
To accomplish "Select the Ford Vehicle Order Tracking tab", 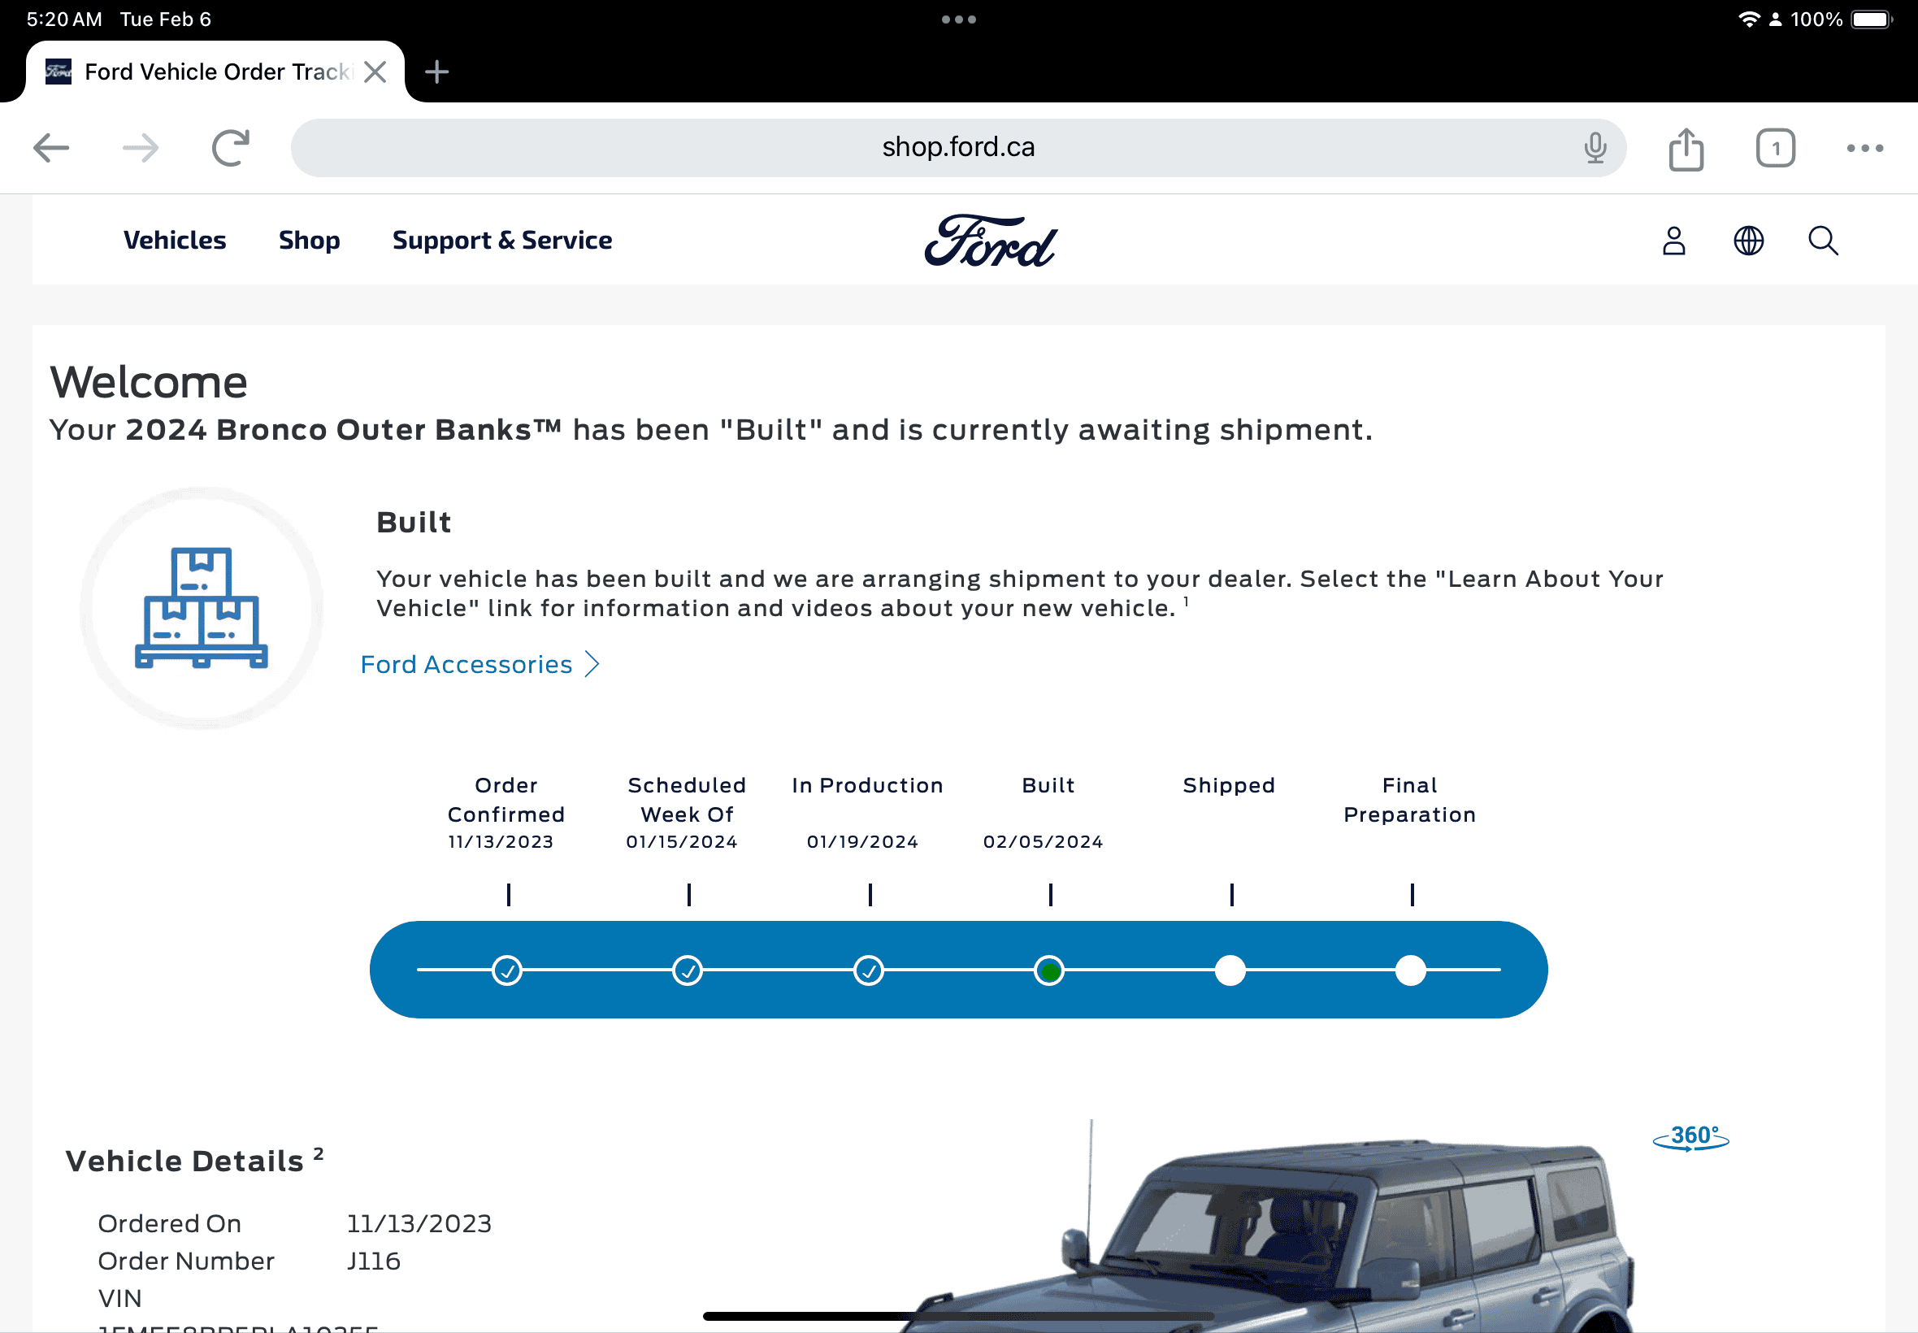I will (x=215, y=72).
